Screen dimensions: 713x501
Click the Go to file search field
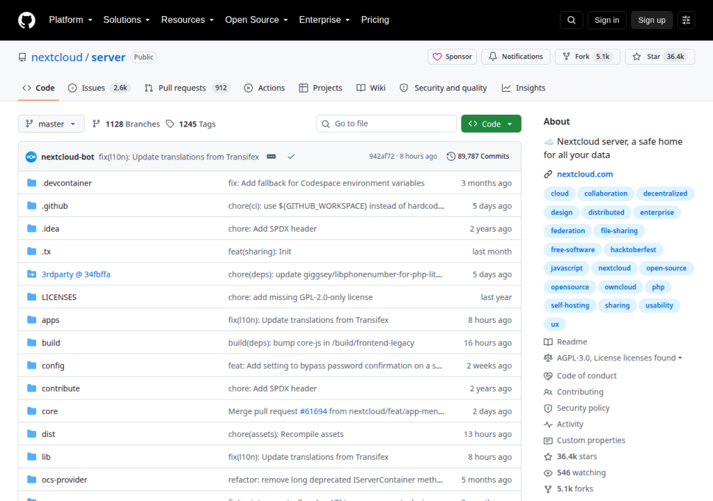pyautogui.click(x=386, y=124)
